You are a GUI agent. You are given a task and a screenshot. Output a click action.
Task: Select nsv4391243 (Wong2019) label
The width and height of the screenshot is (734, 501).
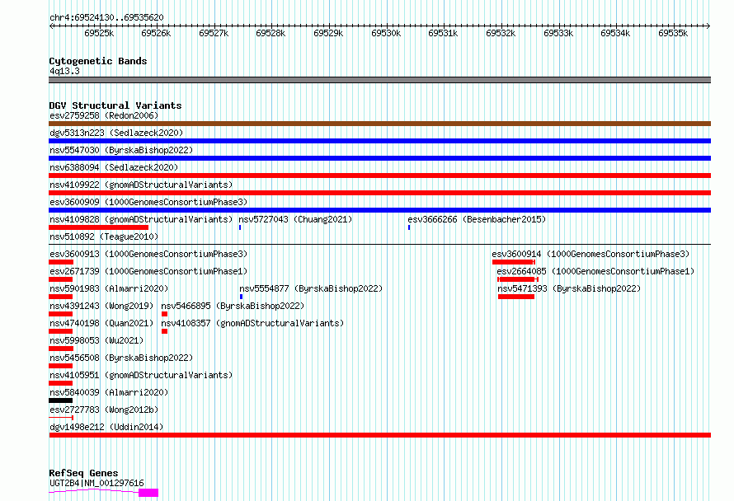101,306
